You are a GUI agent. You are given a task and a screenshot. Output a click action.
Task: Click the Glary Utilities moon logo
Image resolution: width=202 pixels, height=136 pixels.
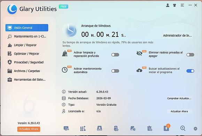tap(12, 9)
